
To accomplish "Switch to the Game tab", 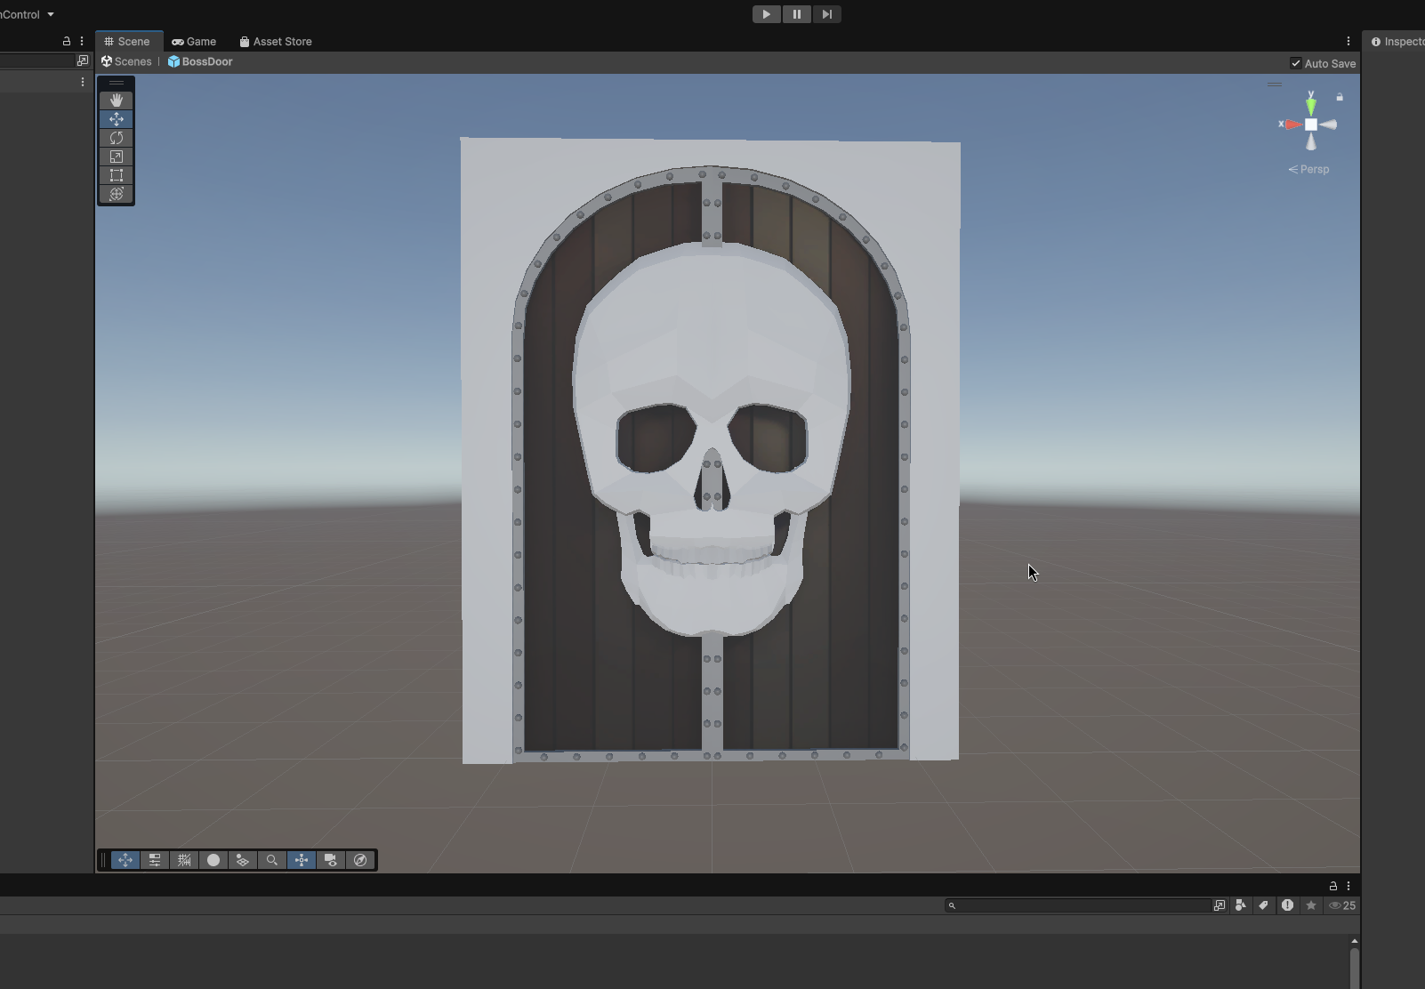I will point(194,42).
